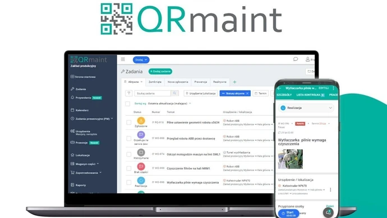This screenshot has width=387, height=218.
Task: Open task Wytłaczarka pilnie wymaga czyszczenia in list
Action: coord(193,182)
